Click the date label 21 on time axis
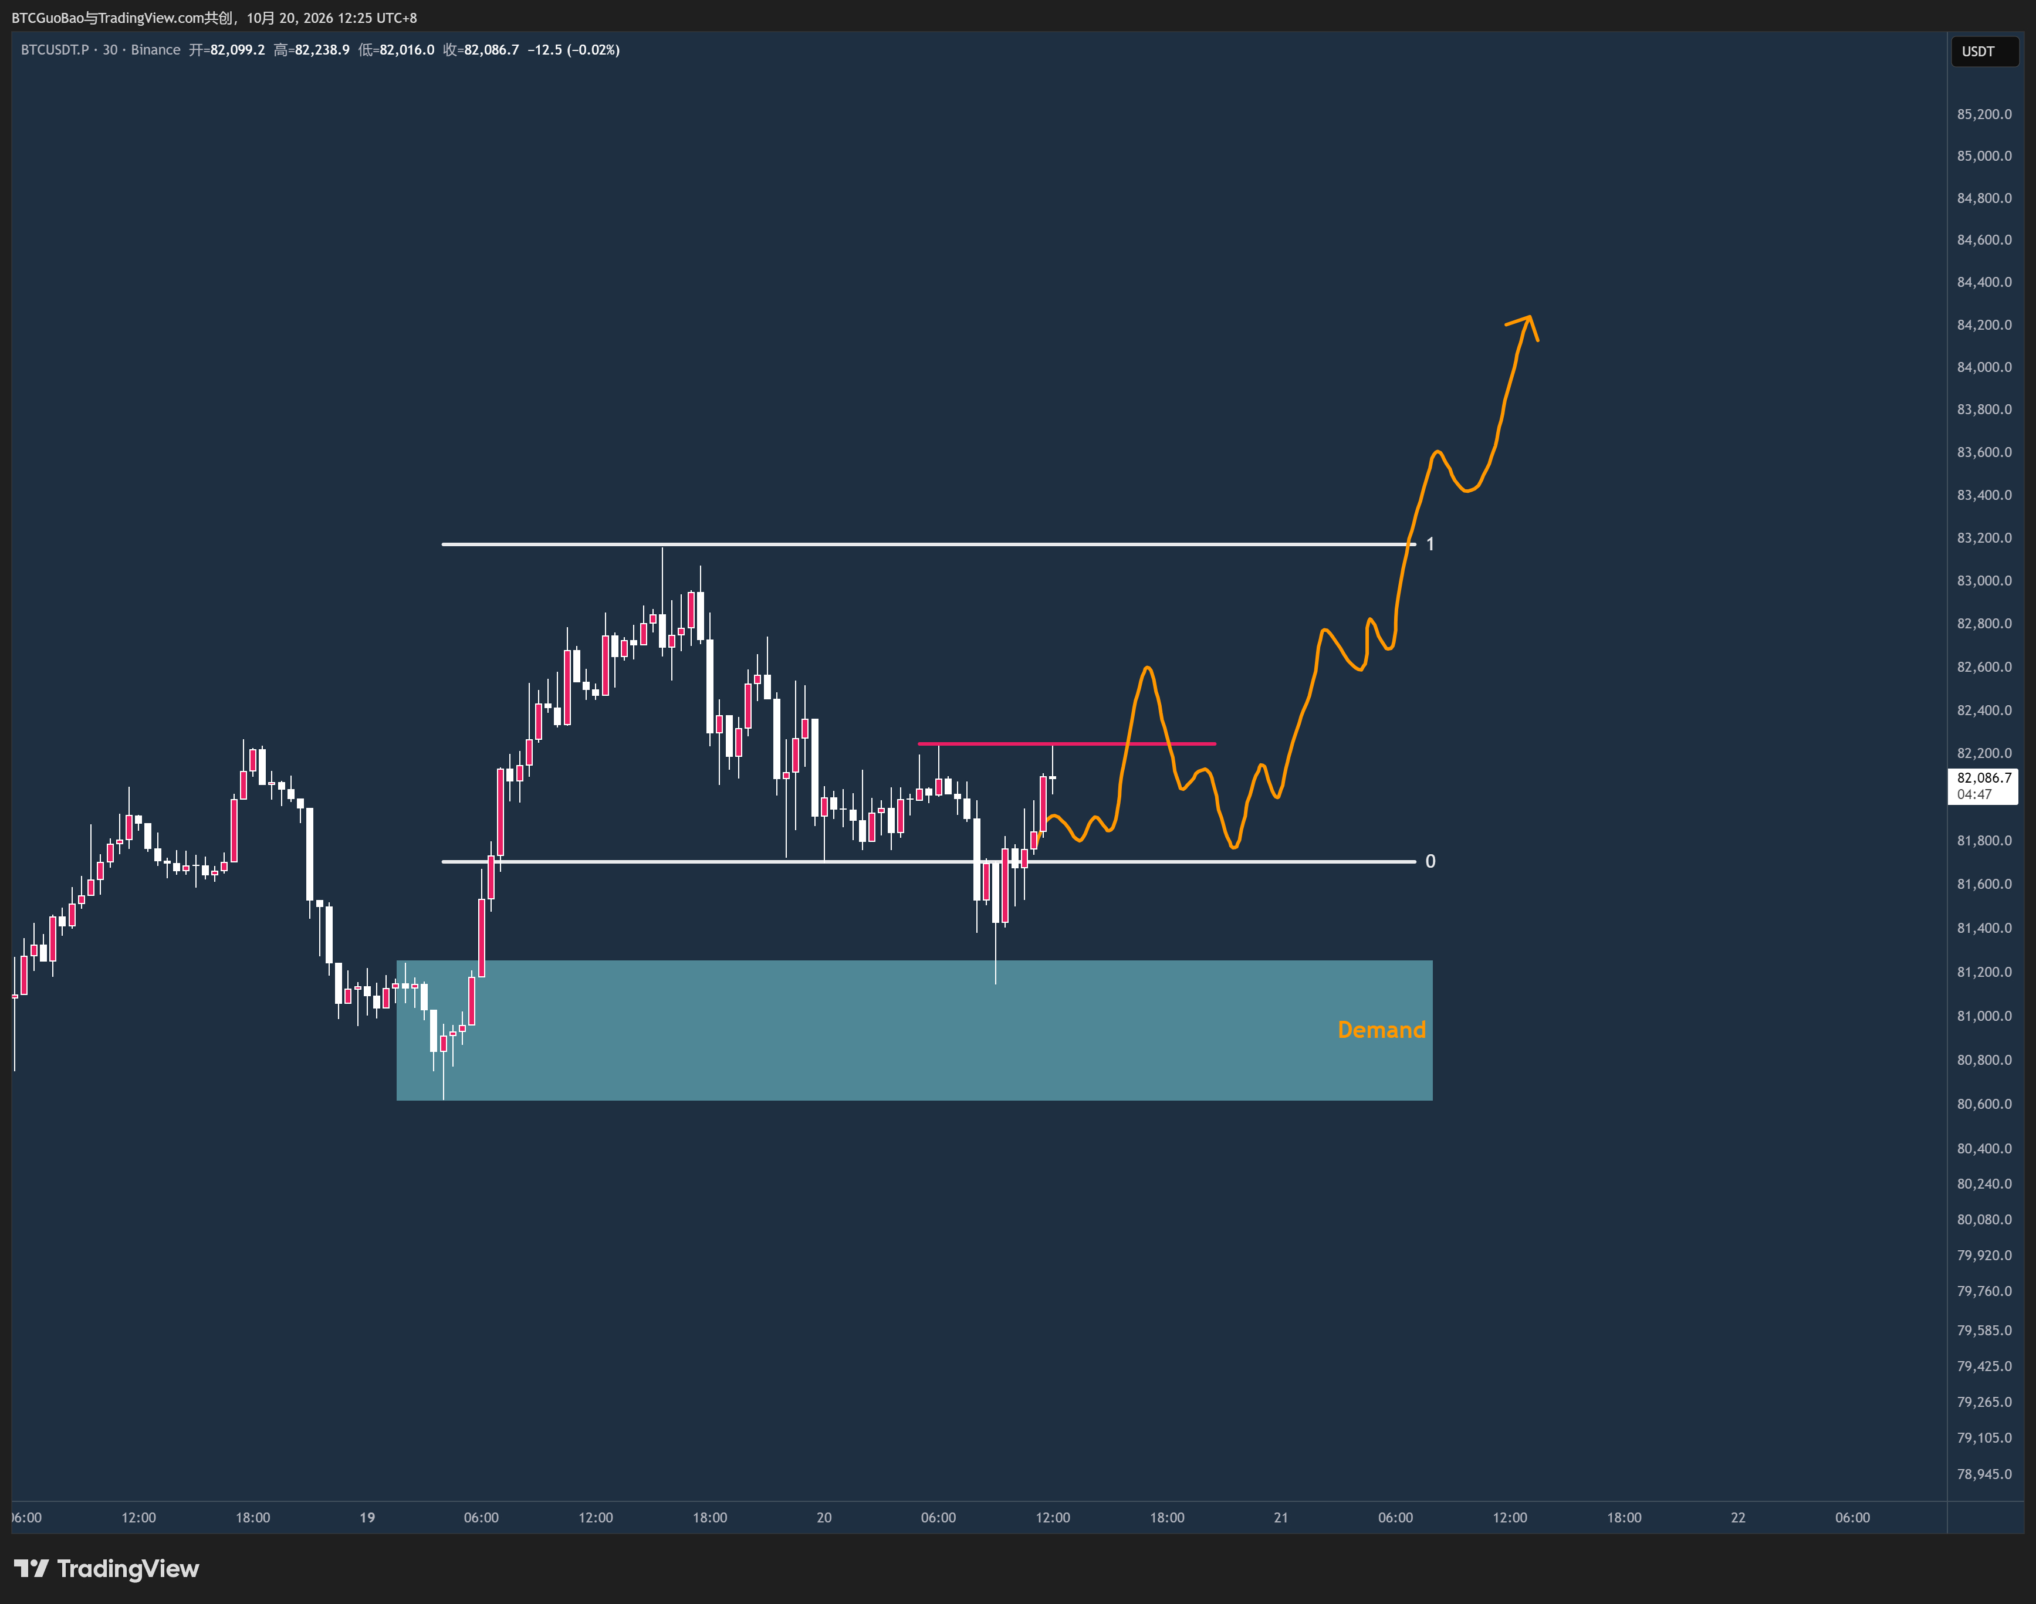Image resolution: width=2036 pixels, height=1604 pixels. tap(1281, 1518)
